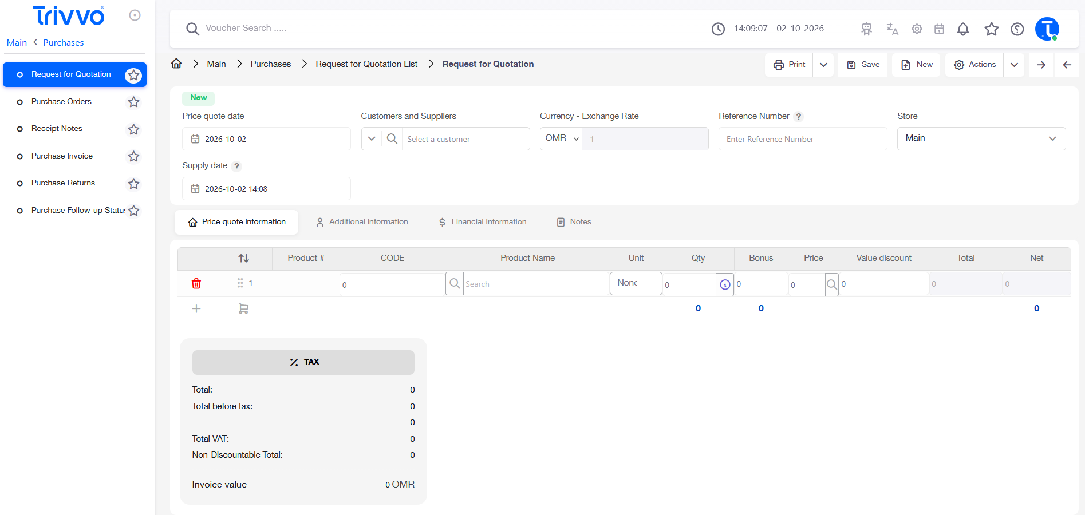This screenshot has height=515, width=1085.
Task: Go to previous record arrow
Action: (x=1067, y=65)
